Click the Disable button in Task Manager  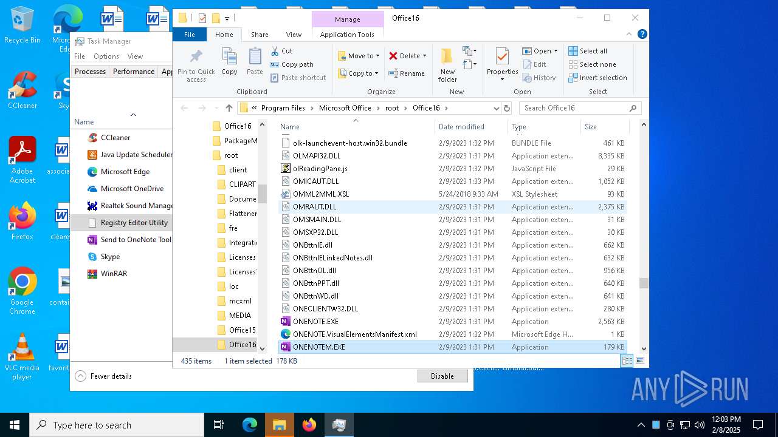click(442, 376)
